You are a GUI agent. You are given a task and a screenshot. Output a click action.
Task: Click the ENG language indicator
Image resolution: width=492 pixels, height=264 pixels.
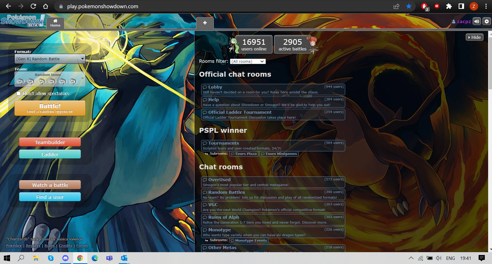(451, 258)
